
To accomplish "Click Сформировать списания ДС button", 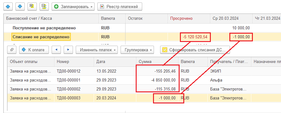I will point(195,50).
